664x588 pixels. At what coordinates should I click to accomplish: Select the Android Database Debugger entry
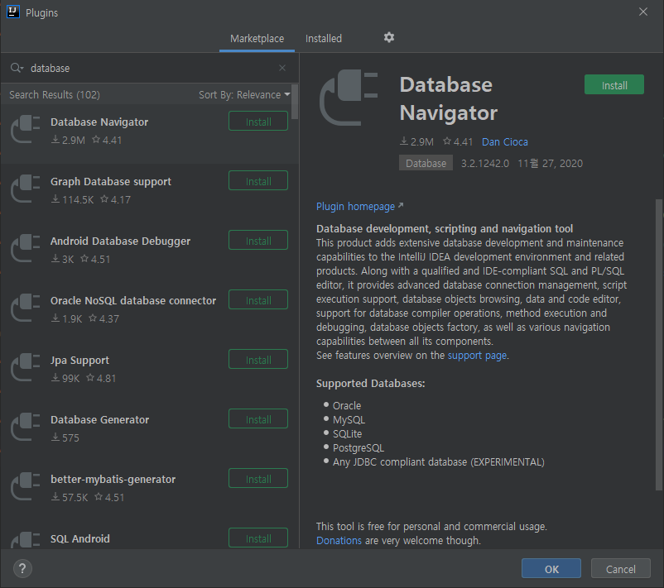(150, 253)
